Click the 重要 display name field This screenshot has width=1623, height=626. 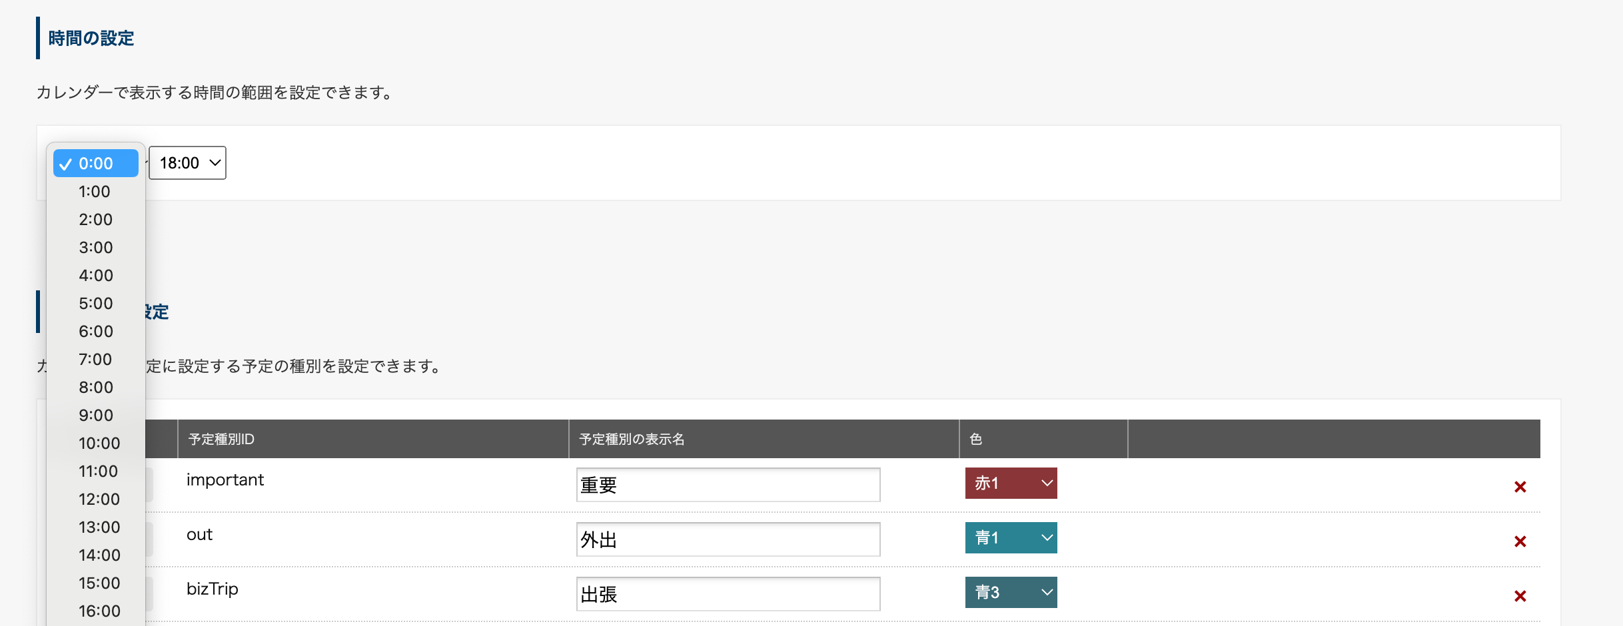pyautogui.click(x=728, y=485)
